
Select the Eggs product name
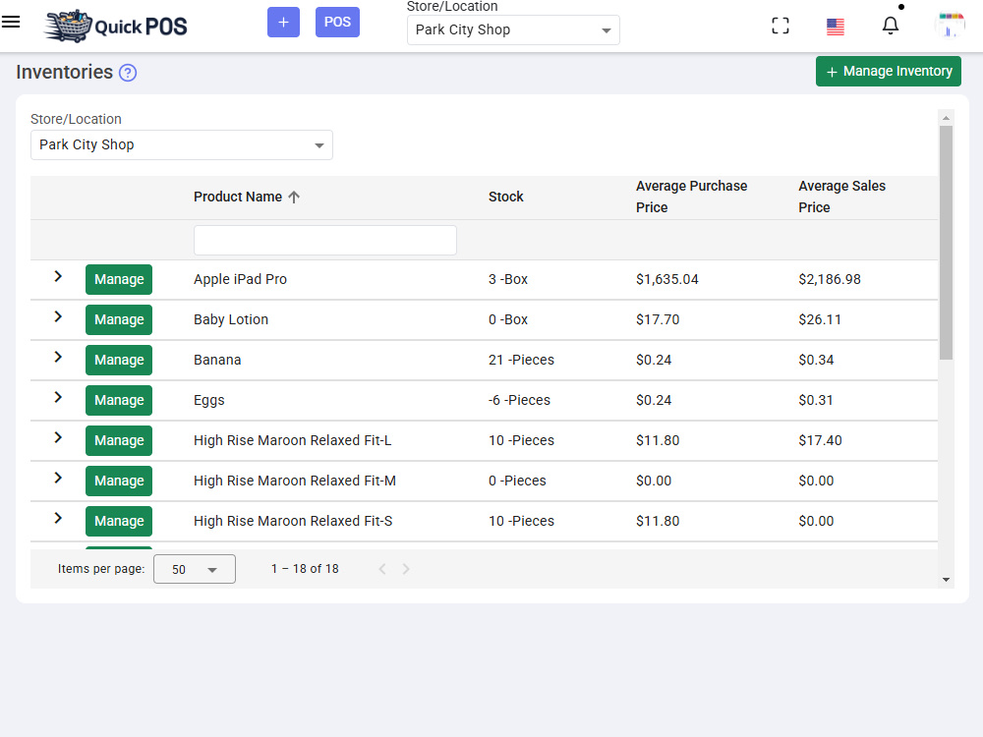(x=208, y=401)
